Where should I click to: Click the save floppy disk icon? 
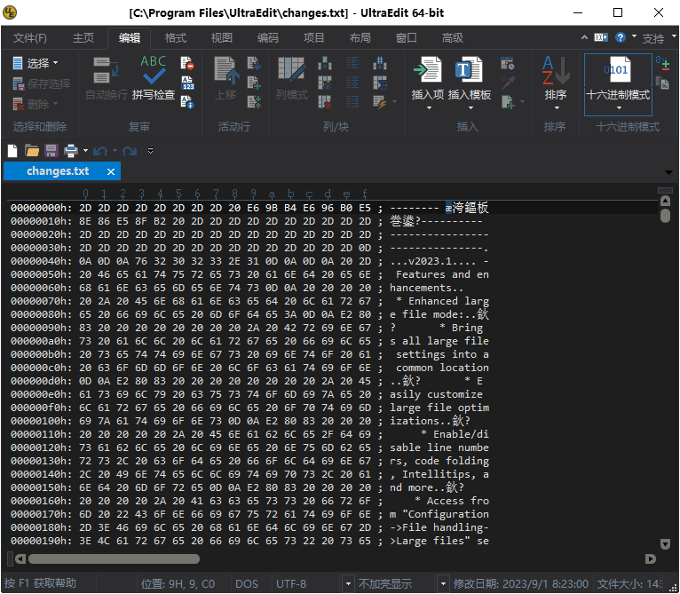(x=51, y=151)
